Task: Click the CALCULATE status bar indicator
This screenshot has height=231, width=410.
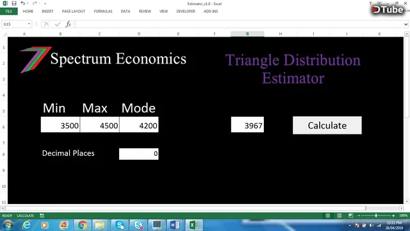Action: [x=26, y=216]
